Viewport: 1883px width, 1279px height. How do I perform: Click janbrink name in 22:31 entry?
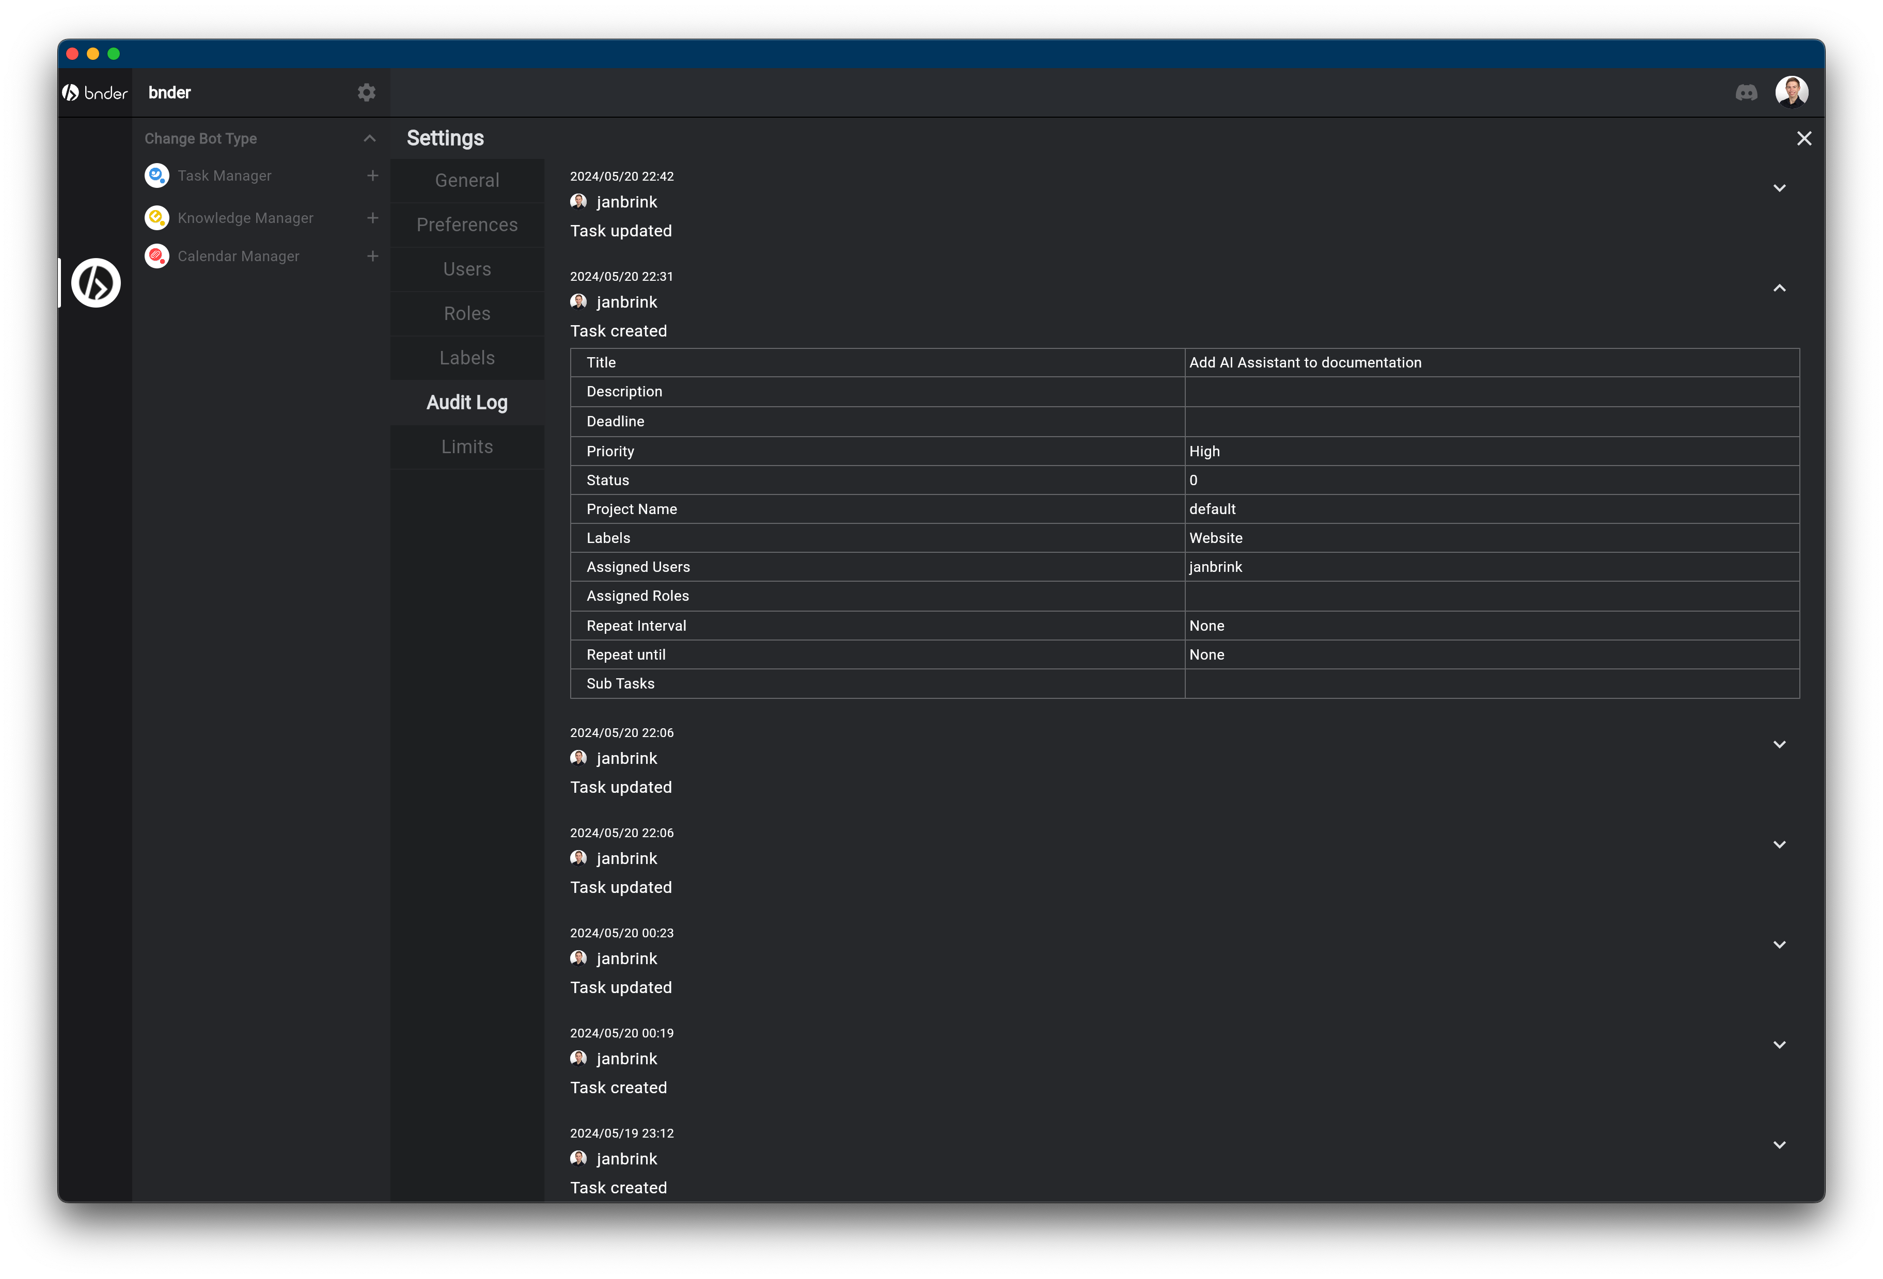point(626,302)
